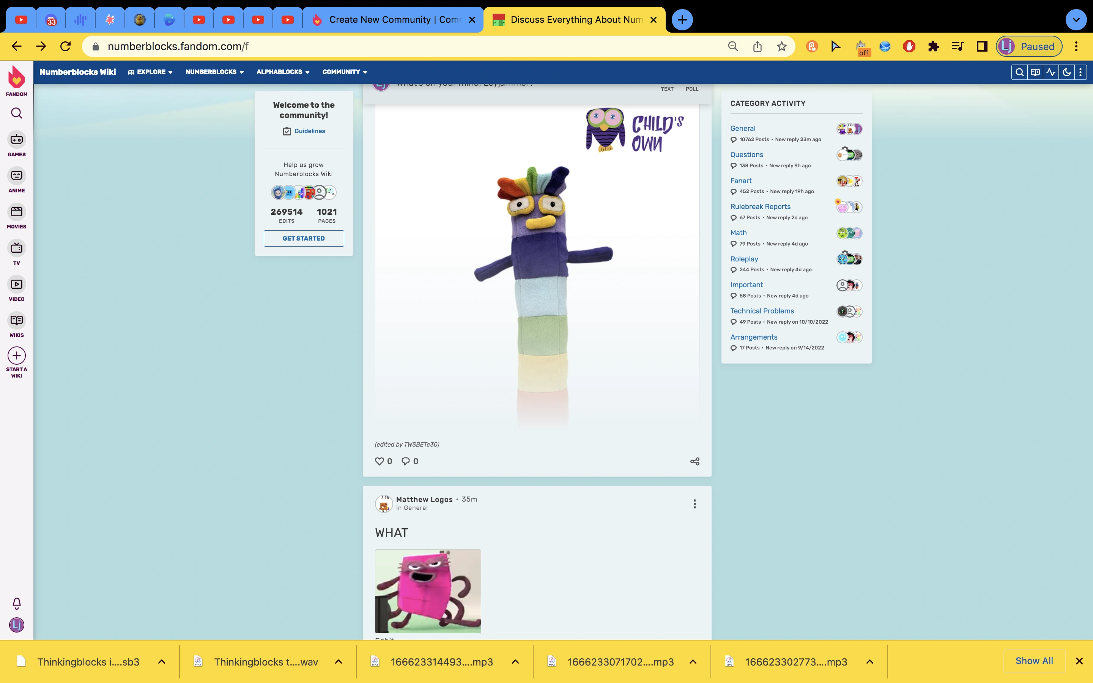This screenshot has height=683, width=1093.
Task: Bookmark this page with star icon
Action: point(782,47)
